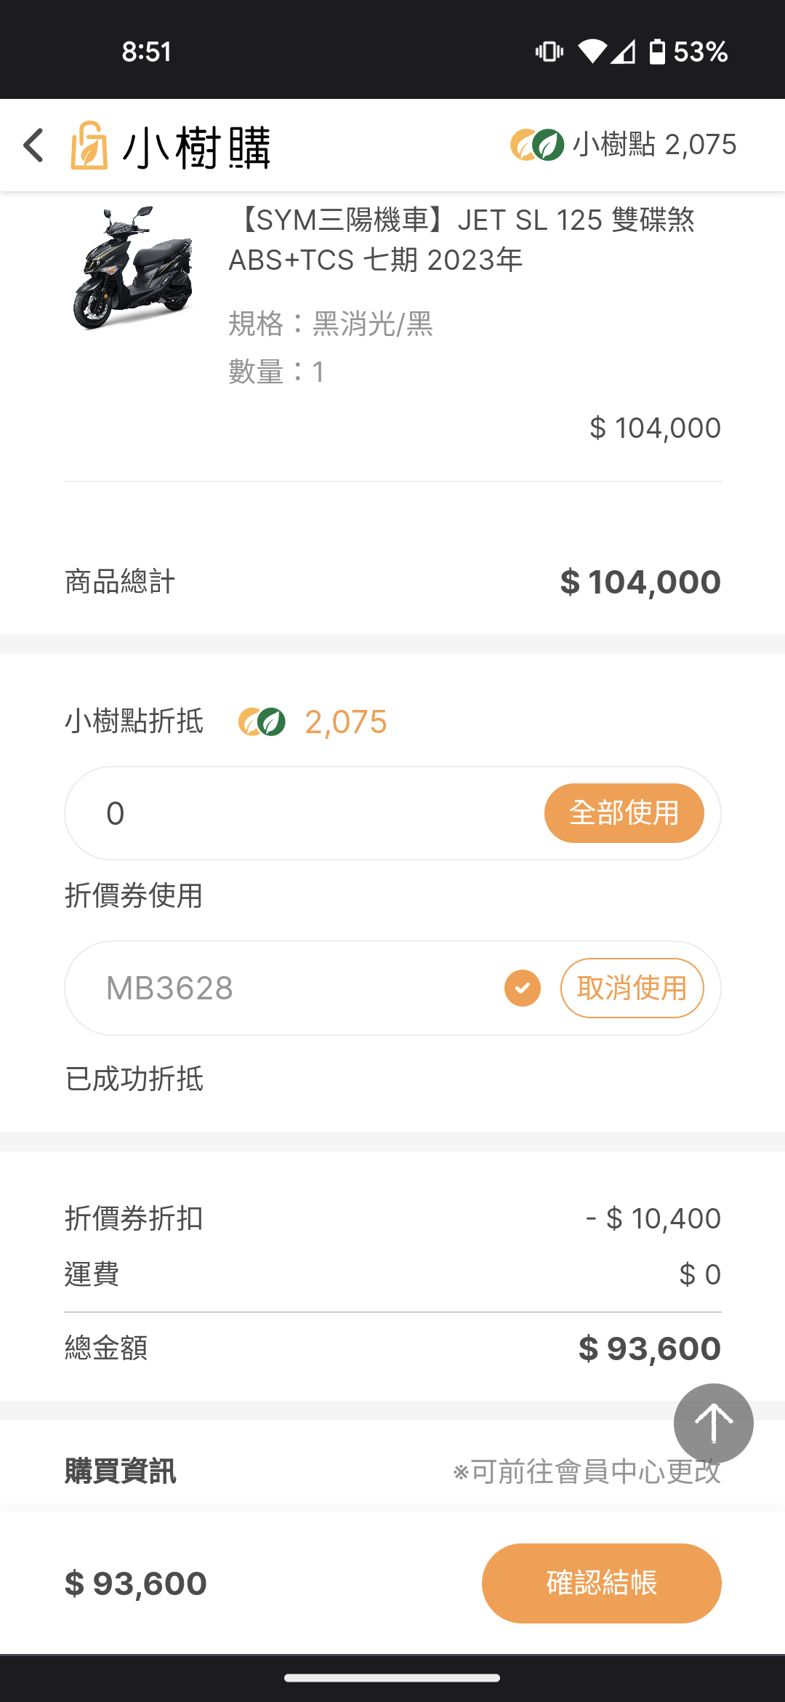The image size is (785, 1702).
Task: Tap the SYM三陽機車 JET SL 125 product title
Action: click(462, 239)
